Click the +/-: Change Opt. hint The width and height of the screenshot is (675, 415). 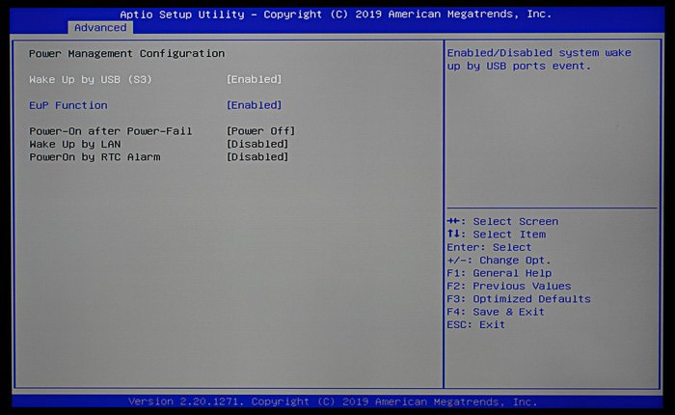[499, 261]
